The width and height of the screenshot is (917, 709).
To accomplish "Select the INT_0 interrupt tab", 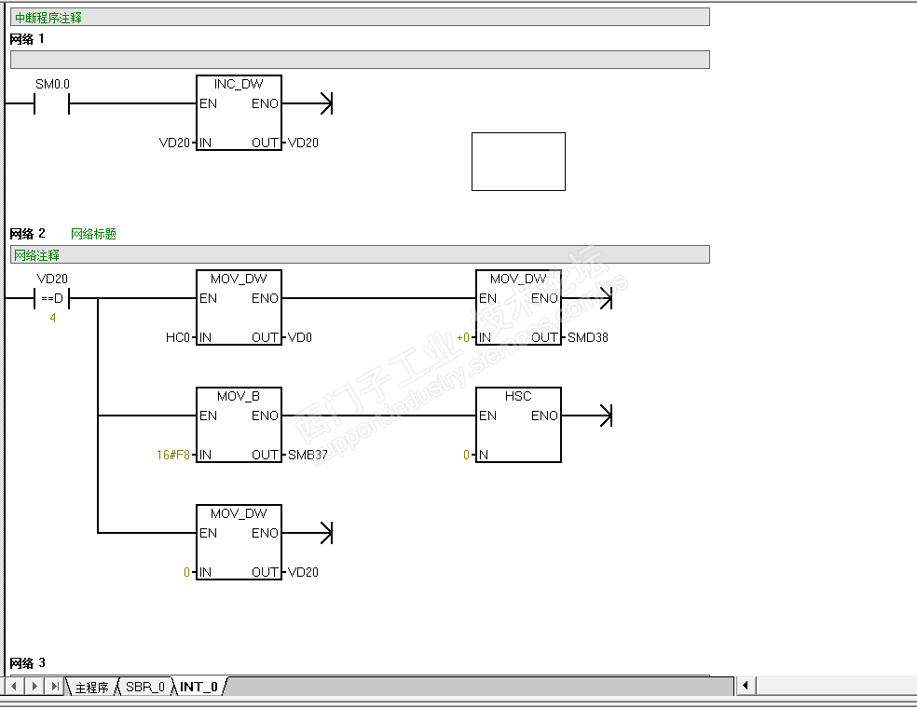I will [x=198, y=687].
